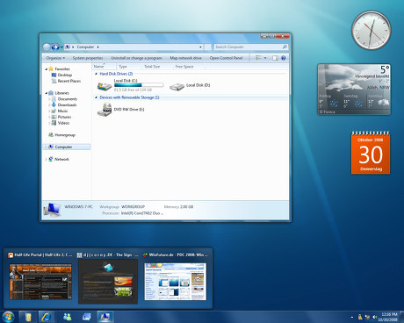The image size is (404, 323).
Task: Select the Local Disk (D:) drive icon
Action: coord(177,86)
